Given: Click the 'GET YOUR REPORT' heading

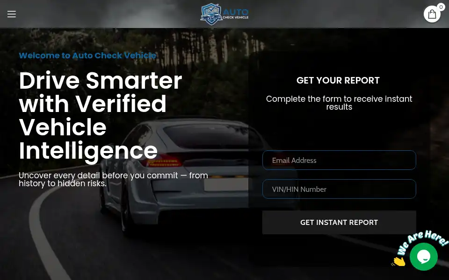Looking at the screenshot, I should pyautogui.click(x=338, y=81).
